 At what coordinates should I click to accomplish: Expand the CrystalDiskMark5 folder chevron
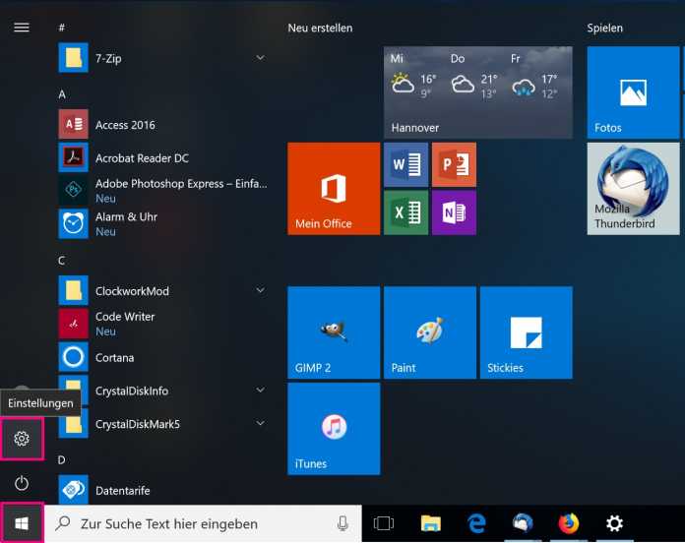[261, 423]
